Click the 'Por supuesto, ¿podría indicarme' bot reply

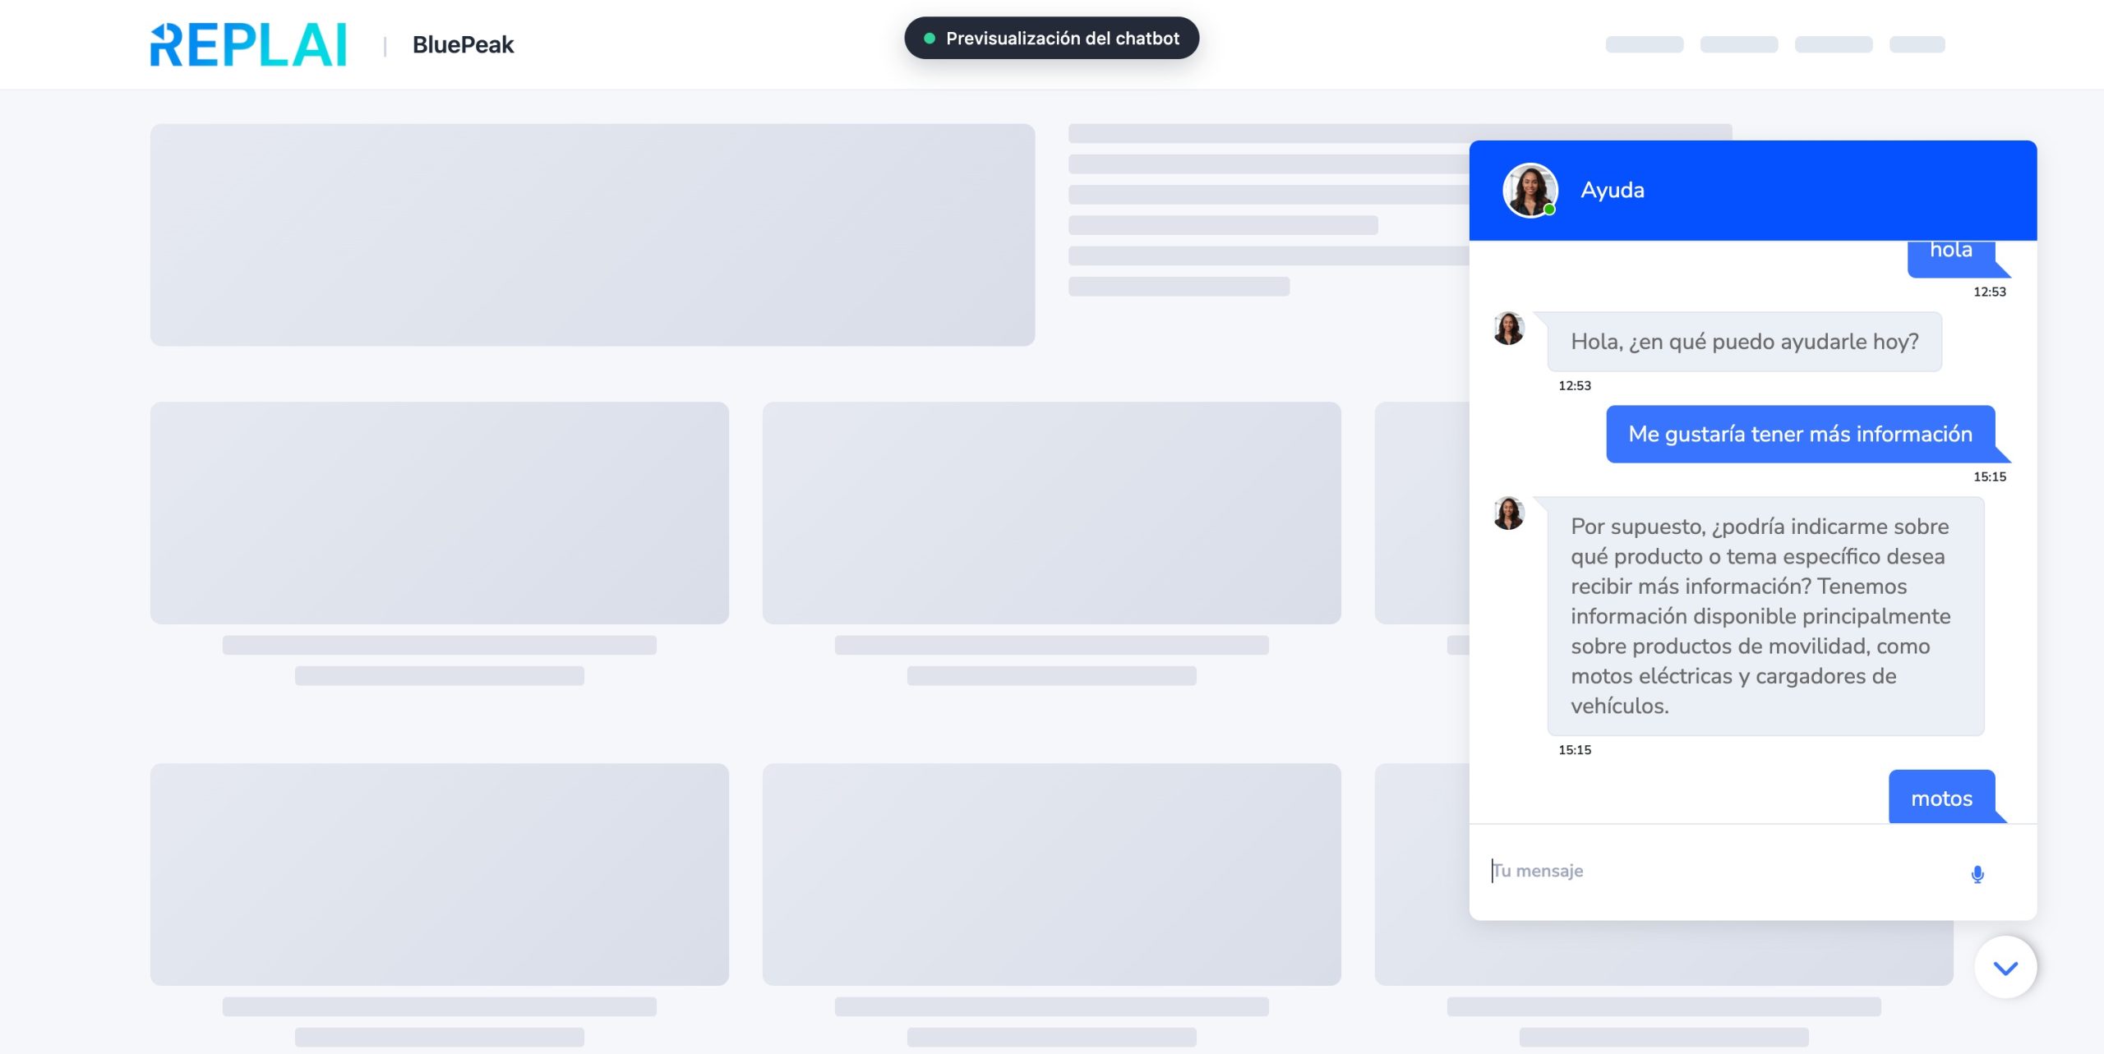click(1765, 615)
